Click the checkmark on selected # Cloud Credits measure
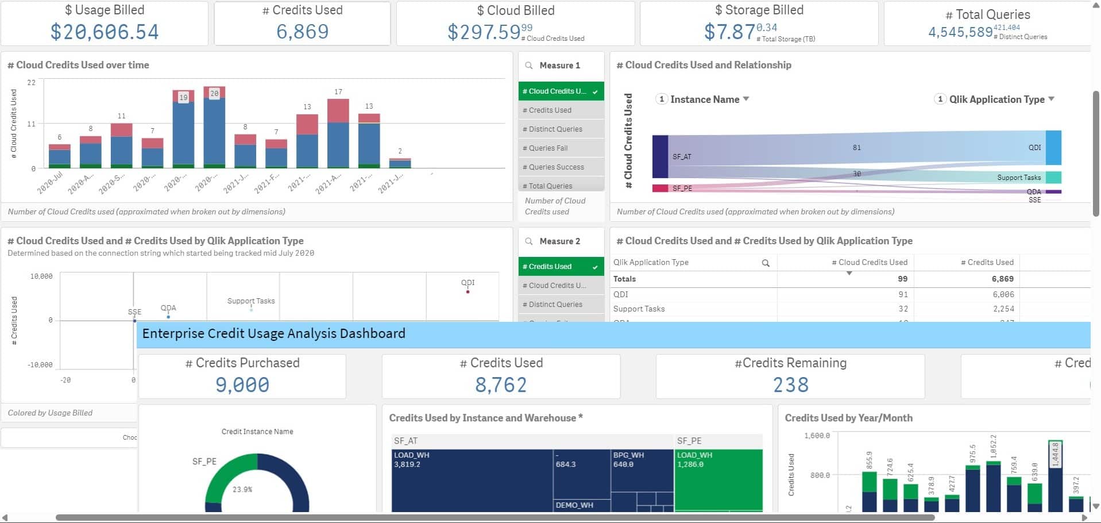The width and height of the screenshot is (1101, 523). pyautogui.click(x=594, y=91)
